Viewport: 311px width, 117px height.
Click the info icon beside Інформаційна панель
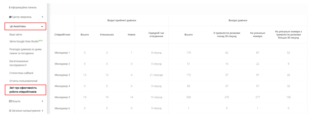coord(9,8)
